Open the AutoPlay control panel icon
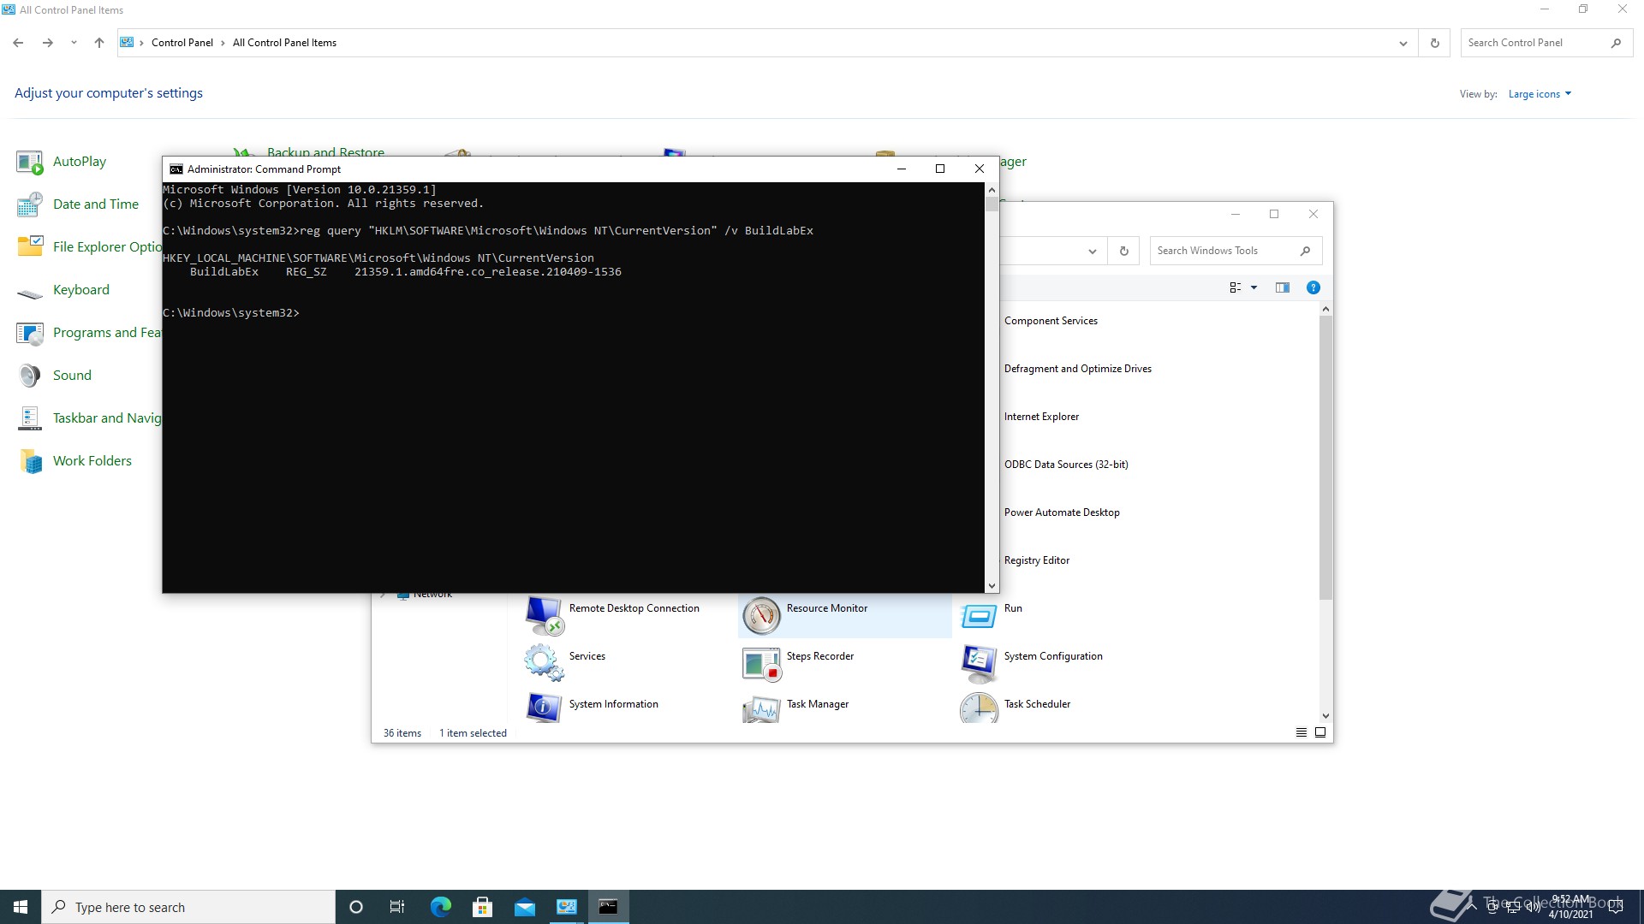Viewport: 1644px width, 924px height. tap(30, 162)
